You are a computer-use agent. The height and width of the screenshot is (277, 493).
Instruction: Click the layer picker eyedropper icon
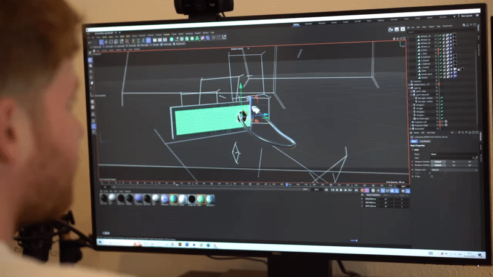(476, 158)
